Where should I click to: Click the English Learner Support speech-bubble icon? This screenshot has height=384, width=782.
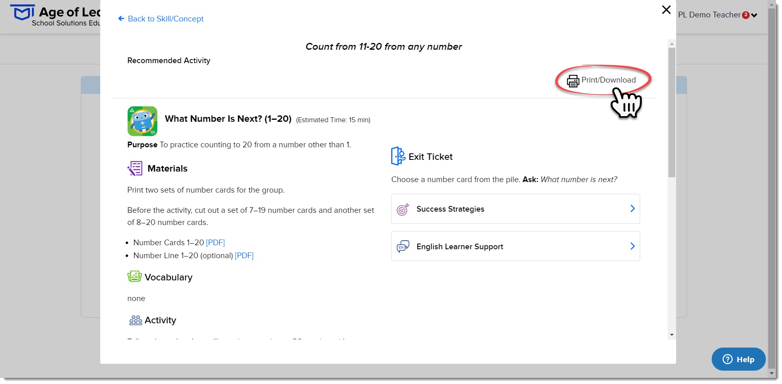pos(403,246)
